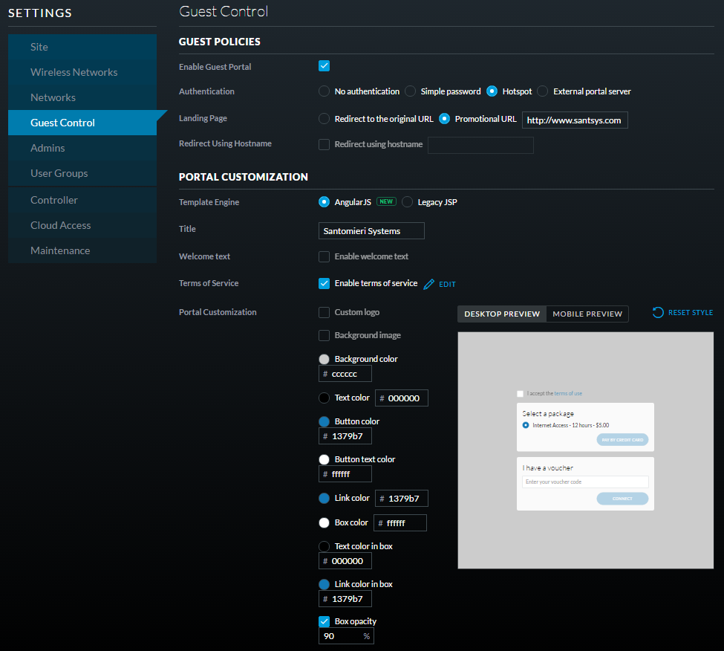
Task: Select External portal server
Action: tap(541, 91)
